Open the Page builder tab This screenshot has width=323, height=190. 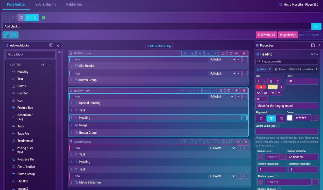coord(16,4)
